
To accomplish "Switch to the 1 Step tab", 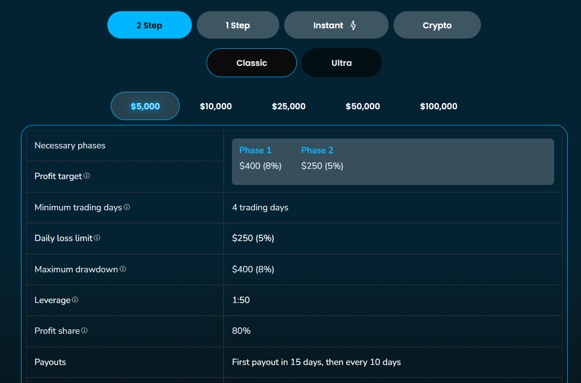I will 238,25.
